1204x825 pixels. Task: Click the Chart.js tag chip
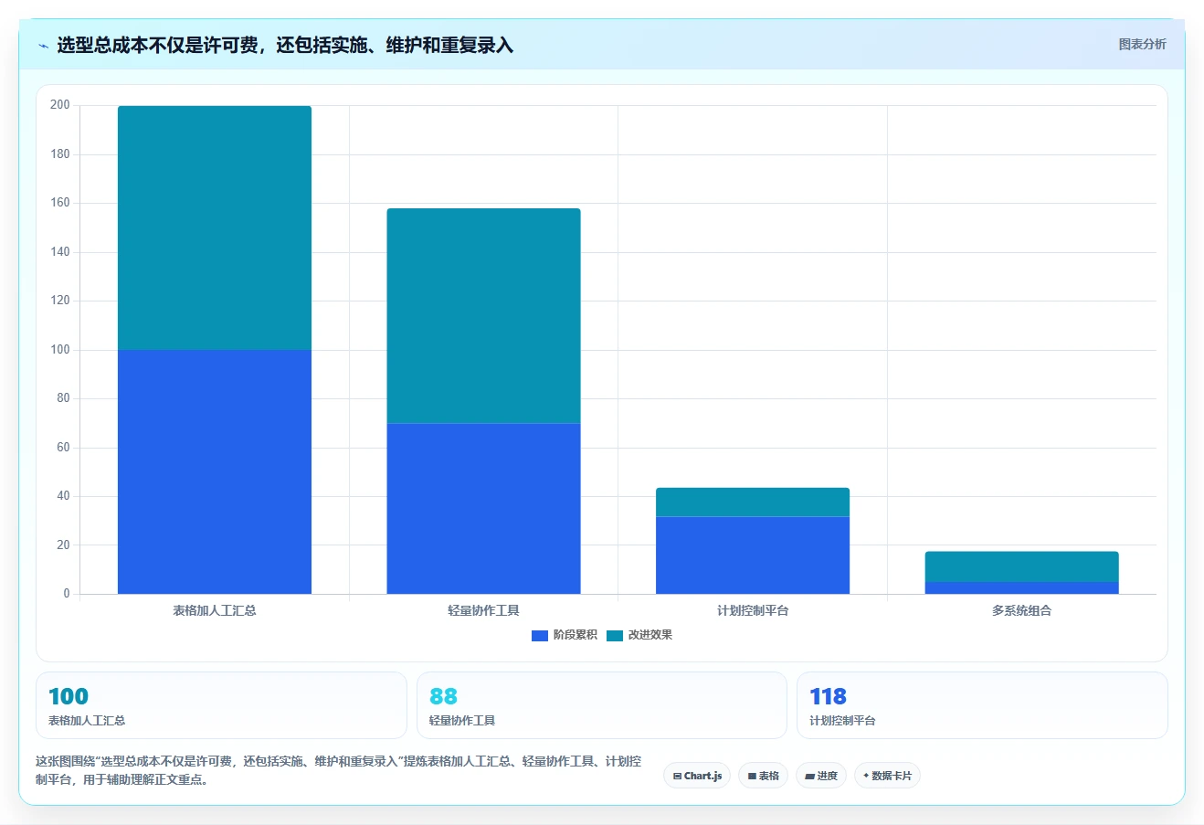[697, 776]
